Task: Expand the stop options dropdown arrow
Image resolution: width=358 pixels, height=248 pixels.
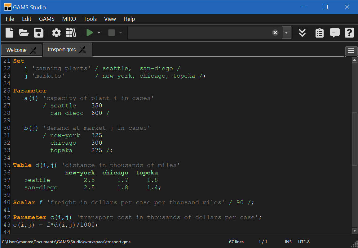Action: [121, 33]
